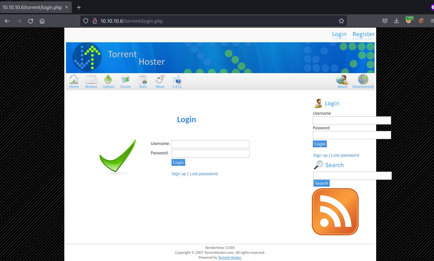Focus the center Username input field

pyautogui.click(x=210, y=144)
